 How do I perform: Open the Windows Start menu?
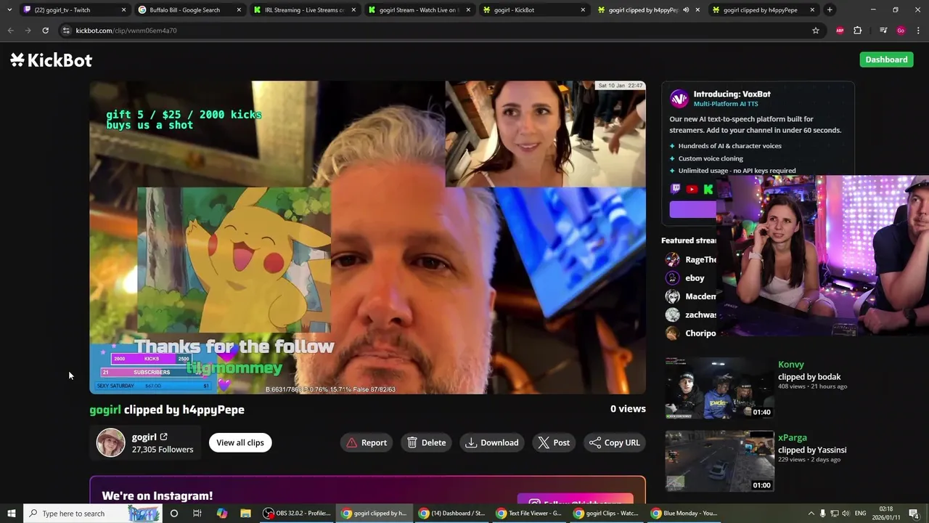11,514
